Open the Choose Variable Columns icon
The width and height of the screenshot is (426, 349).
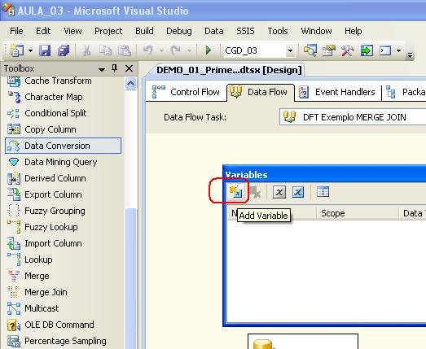(323, 192)
